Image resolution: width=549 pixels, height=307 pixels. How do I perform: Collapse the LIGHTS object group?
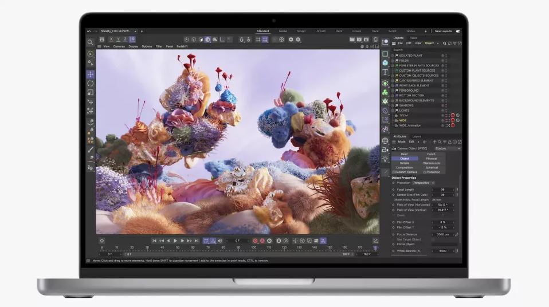[393, 111]
